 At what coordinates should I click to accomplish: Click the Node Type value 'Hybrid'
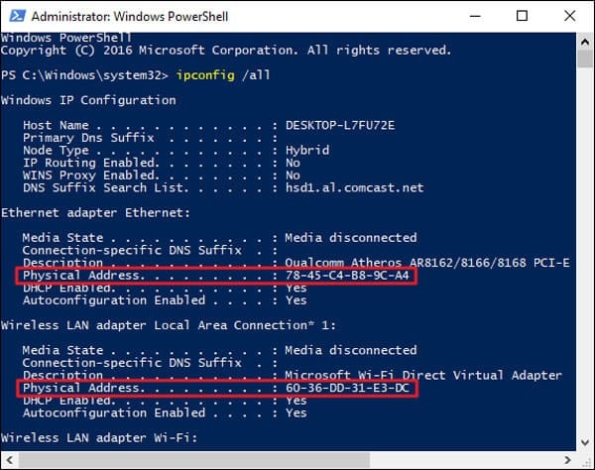(306, 150)
